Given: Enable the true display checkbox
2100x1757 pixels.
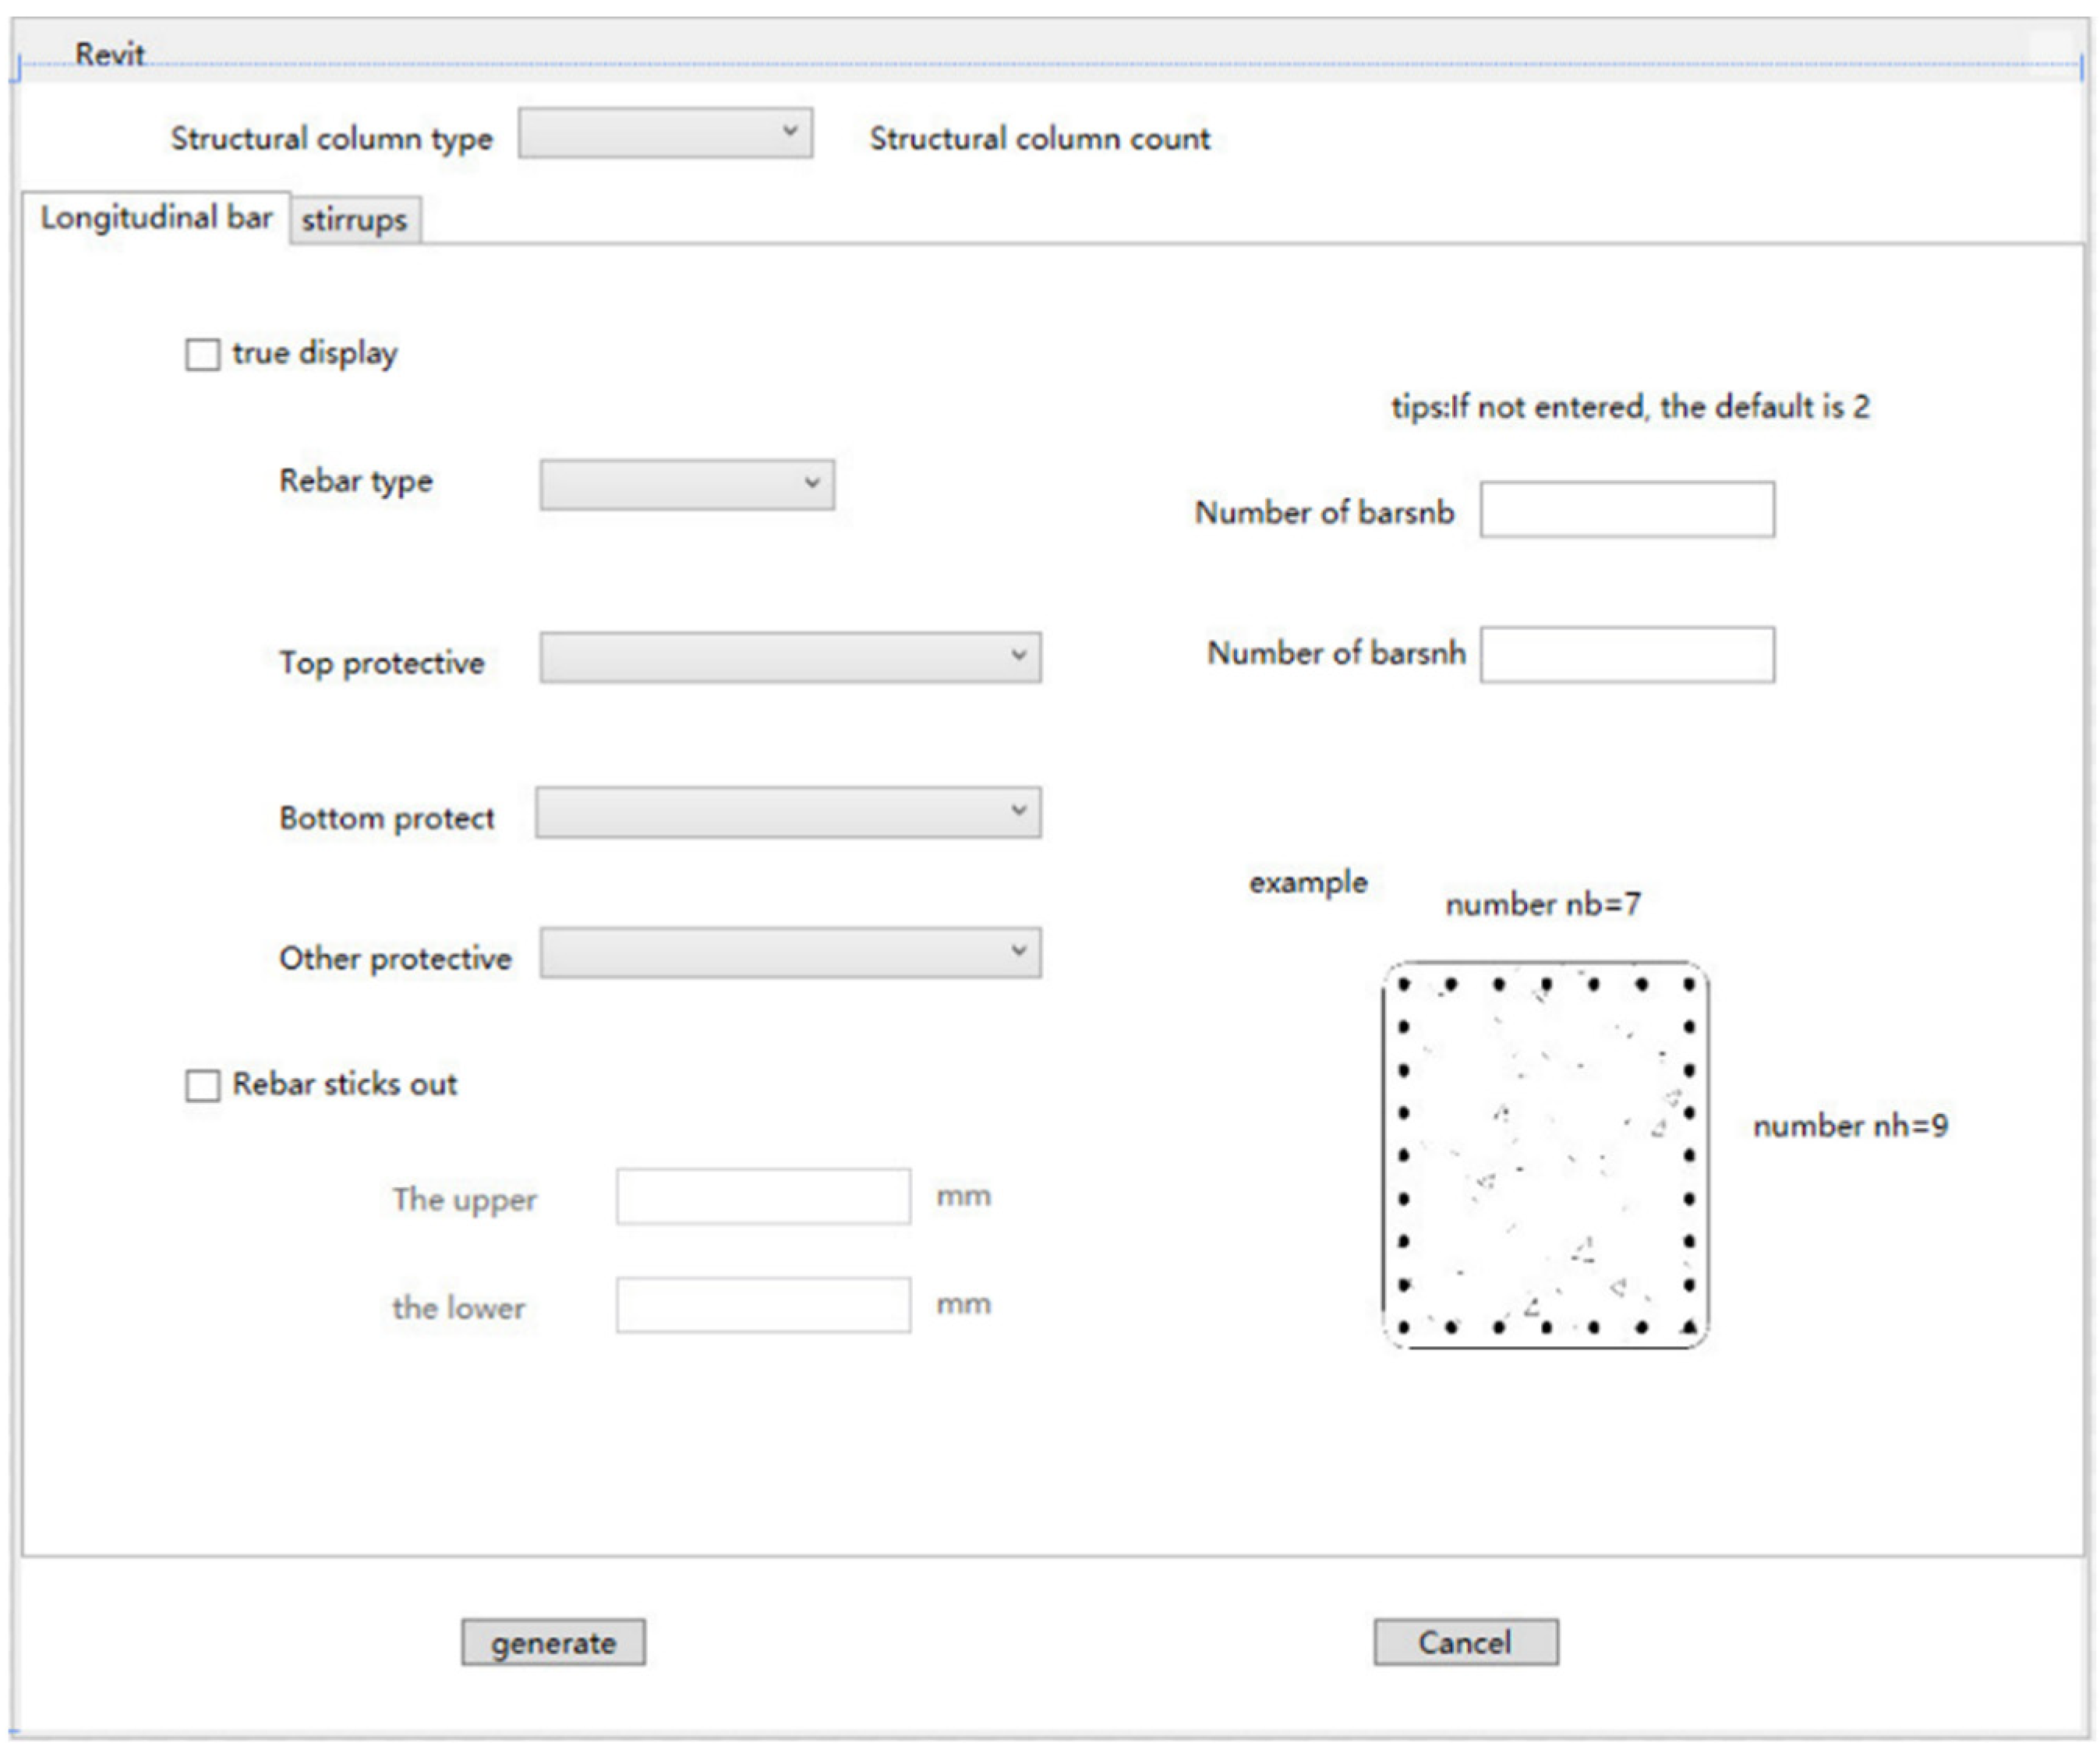Looking at the screenshot, I should [201, 352].
